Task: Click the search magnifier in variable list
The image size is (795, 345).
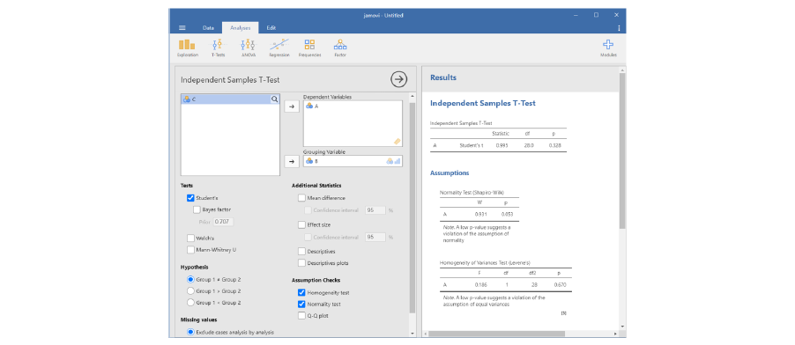Action: click(x=274, y=99)
